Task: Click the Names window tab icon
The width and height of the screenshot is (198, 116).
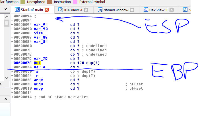Action: [x=100, y=10]
